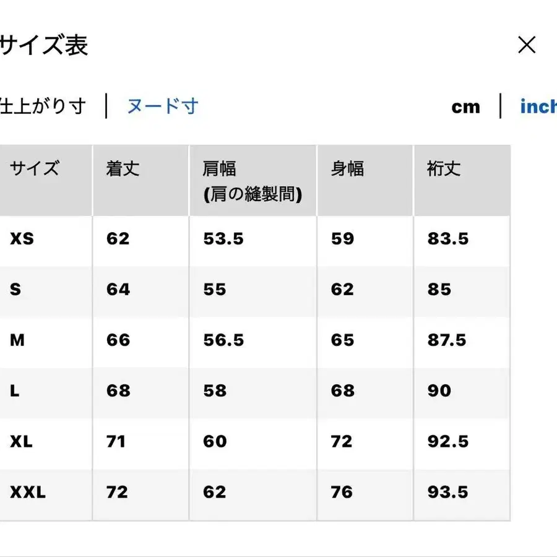The width and height of the screenshot is (557, 557).
Task: Click the サイズ表 title text
Action: pos(45,45)
